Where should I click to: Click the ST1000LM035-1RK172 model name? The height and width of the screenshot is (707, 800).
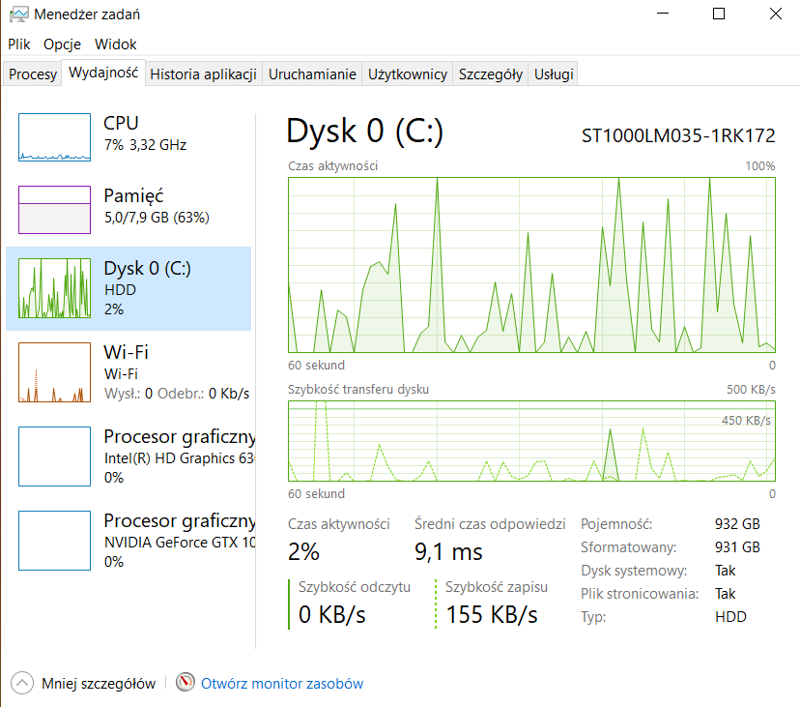(x=678, y=135)
